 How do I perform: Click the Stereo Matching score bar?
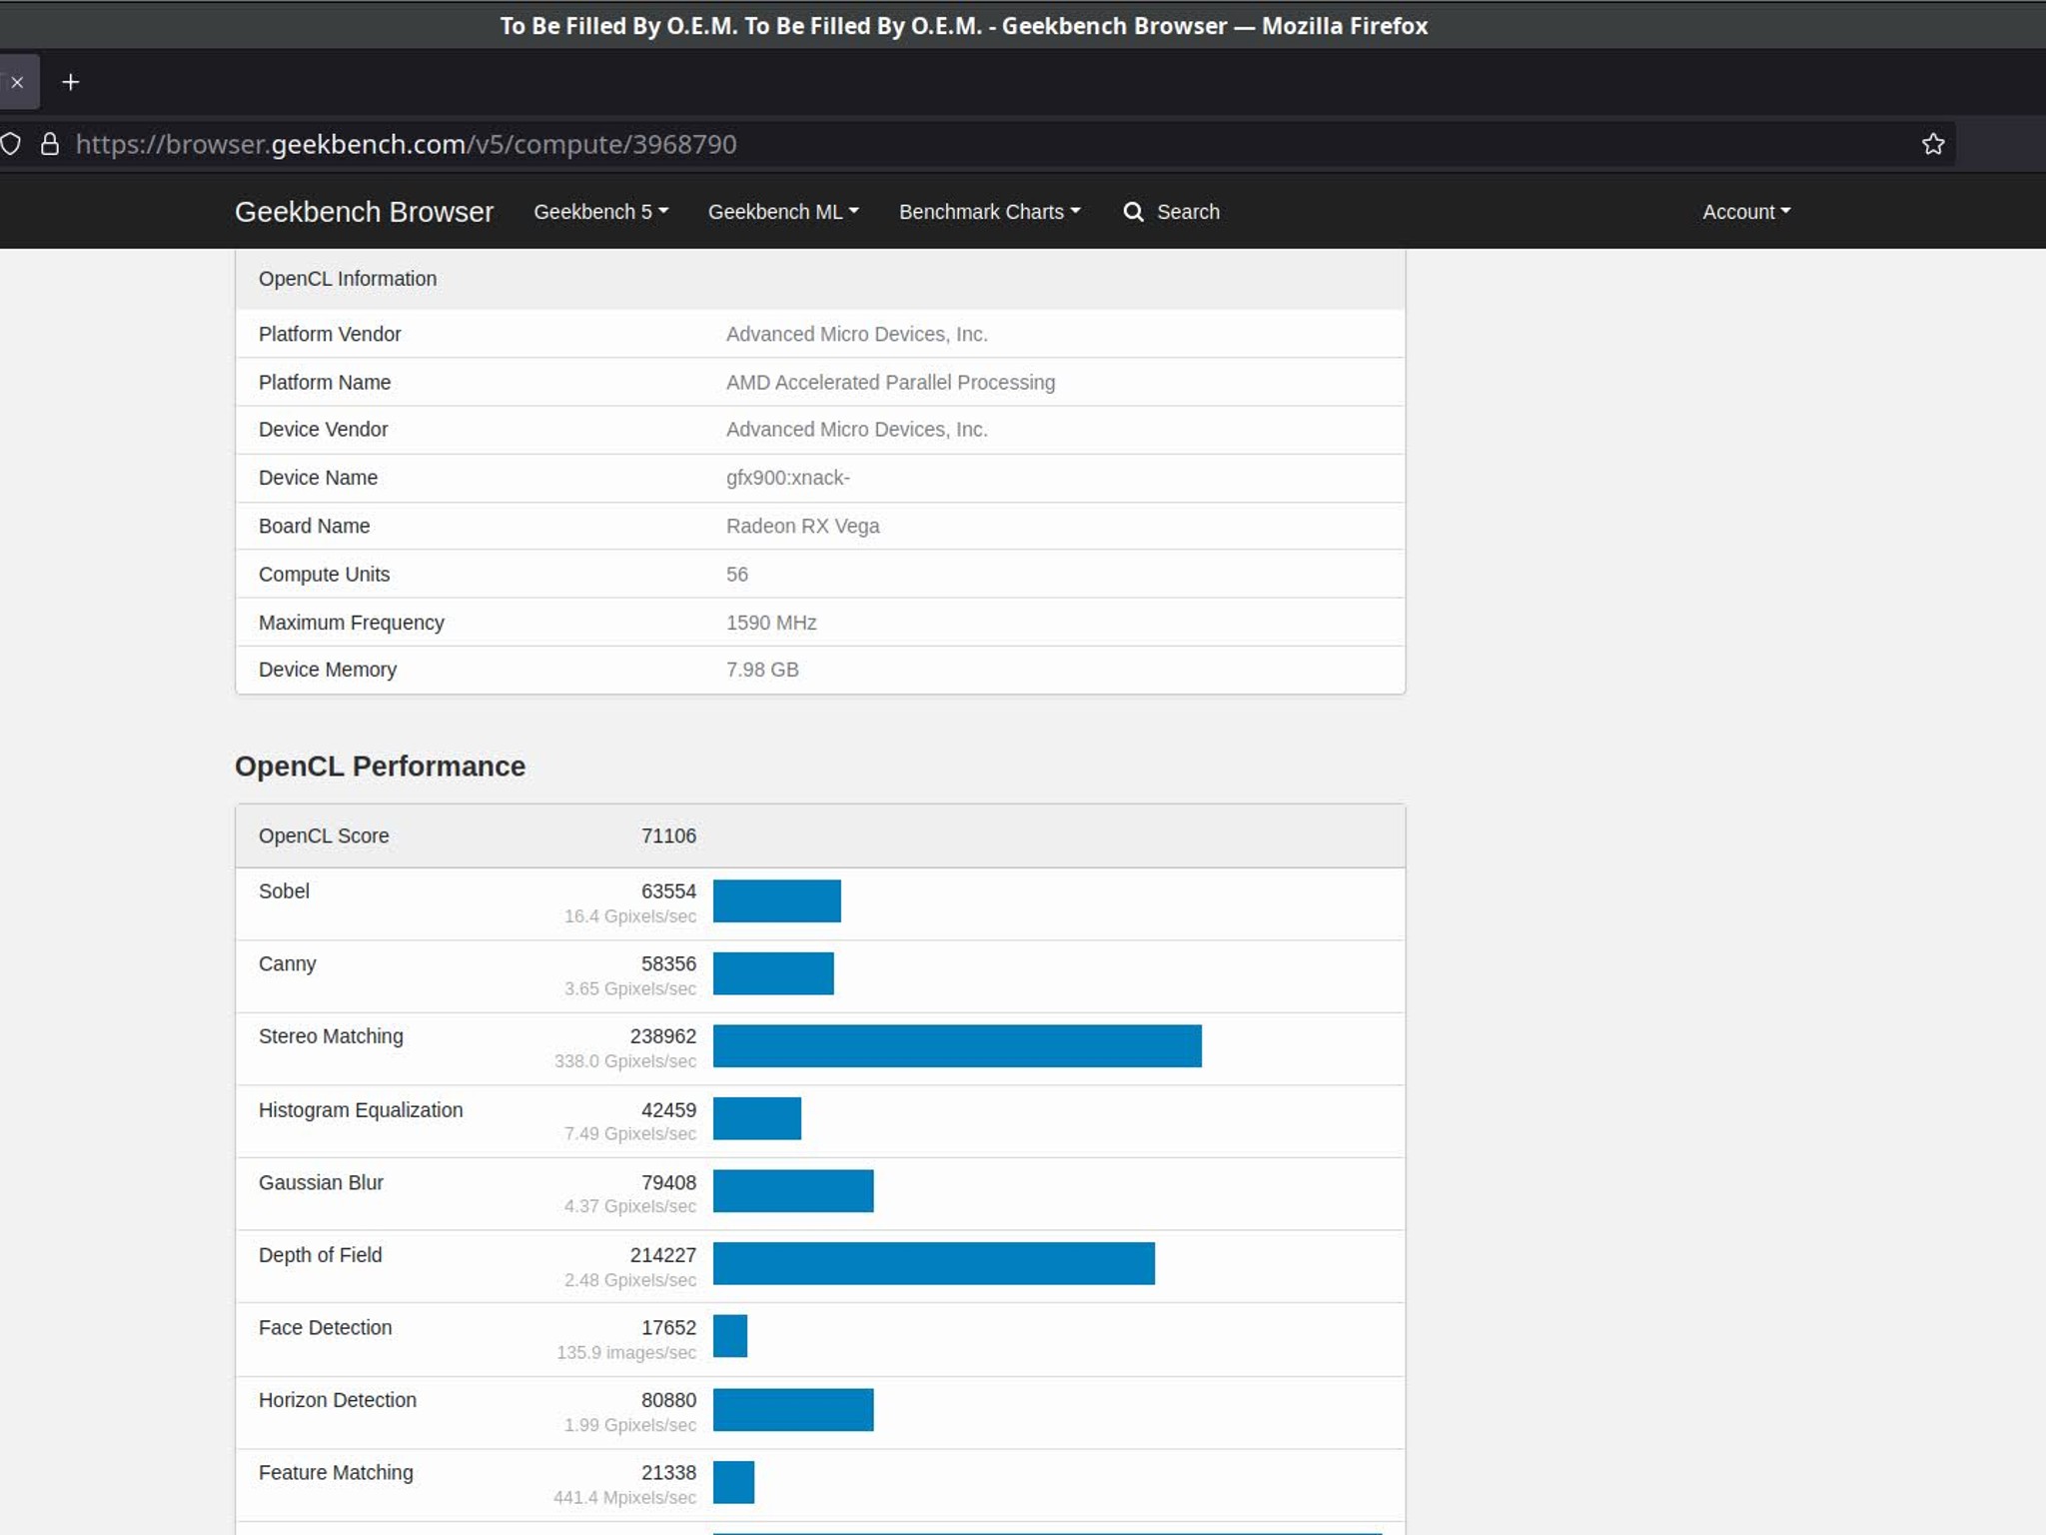957,1046
